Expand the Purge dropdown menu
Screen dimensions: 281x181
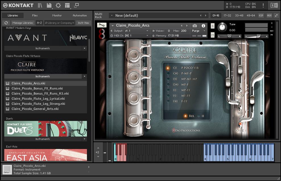[x=198, y=31]
